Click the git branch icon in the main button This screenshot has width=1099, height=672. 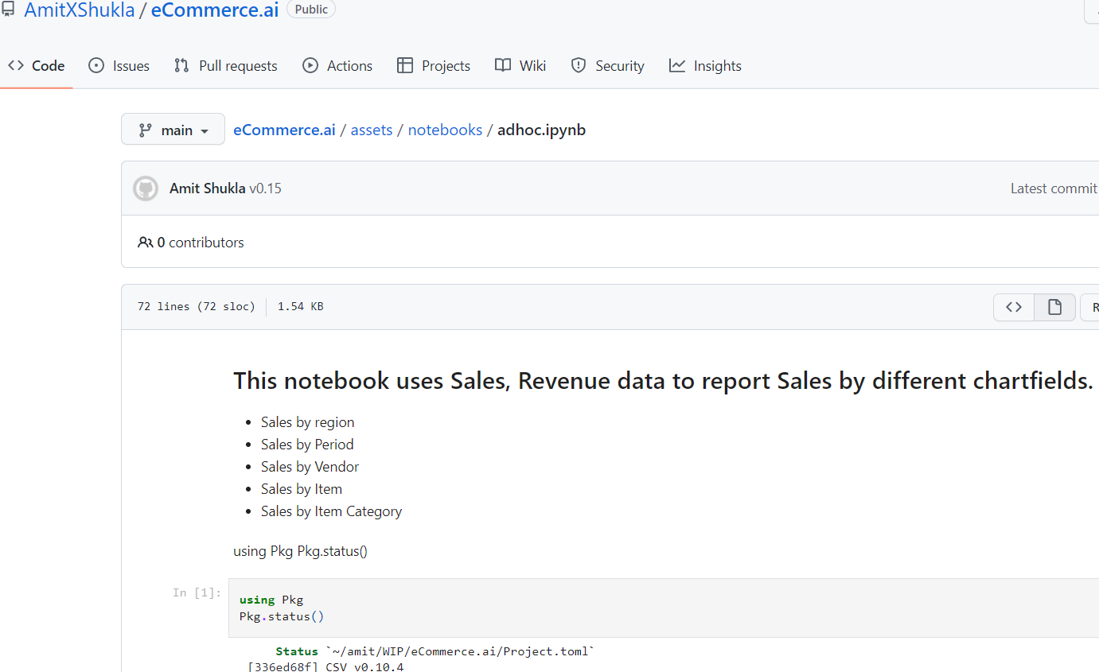146,130
